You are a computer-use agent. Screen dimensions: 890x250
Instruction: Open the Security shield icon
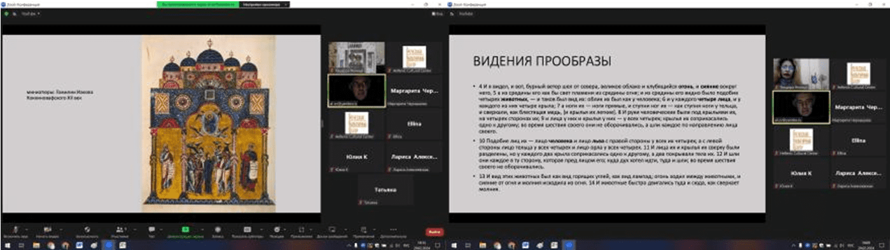pyautogui.click(x=87, y=229)
